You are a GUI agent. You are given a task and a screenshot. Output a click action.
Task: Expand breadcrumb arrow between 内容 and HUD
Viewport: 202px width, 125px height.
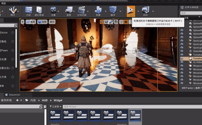click(x=39, y=101)
